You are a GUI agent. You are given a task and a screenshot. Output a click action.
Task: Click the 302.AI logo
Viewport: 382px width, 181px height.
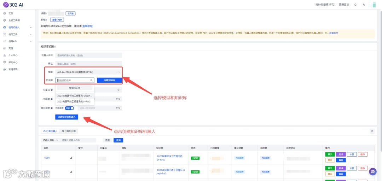13,4
